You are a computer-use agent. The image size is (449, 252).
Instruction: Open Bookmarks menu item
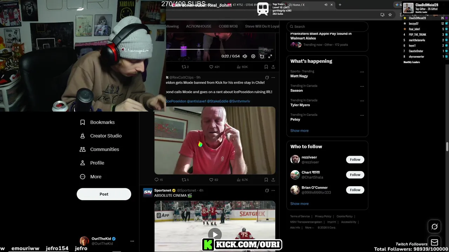click(97, 122)
